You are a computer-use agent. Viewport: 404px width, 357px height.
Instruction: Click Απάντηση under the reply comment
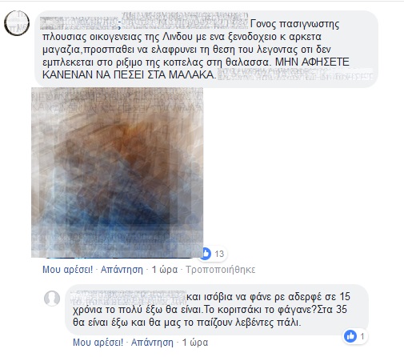point(152,342)
